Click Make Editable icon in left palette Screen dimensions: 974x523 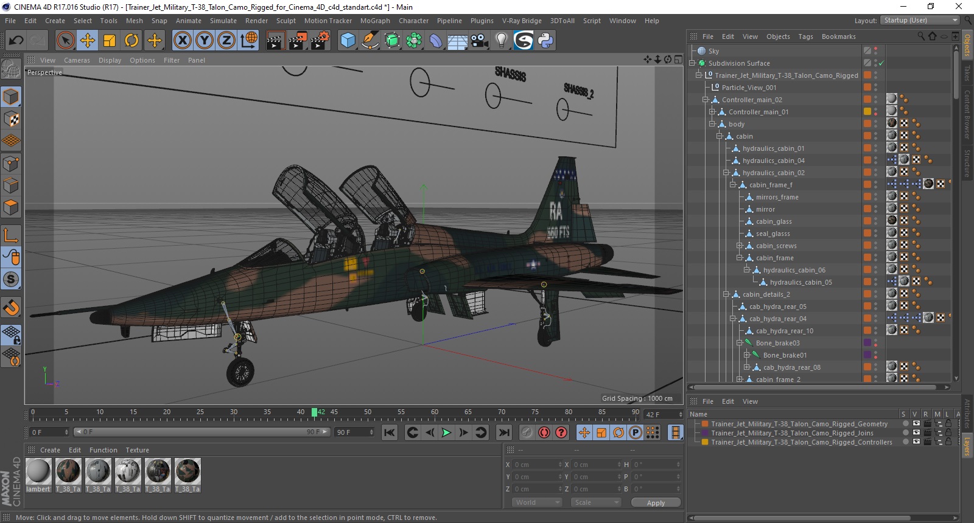point(11,69)
